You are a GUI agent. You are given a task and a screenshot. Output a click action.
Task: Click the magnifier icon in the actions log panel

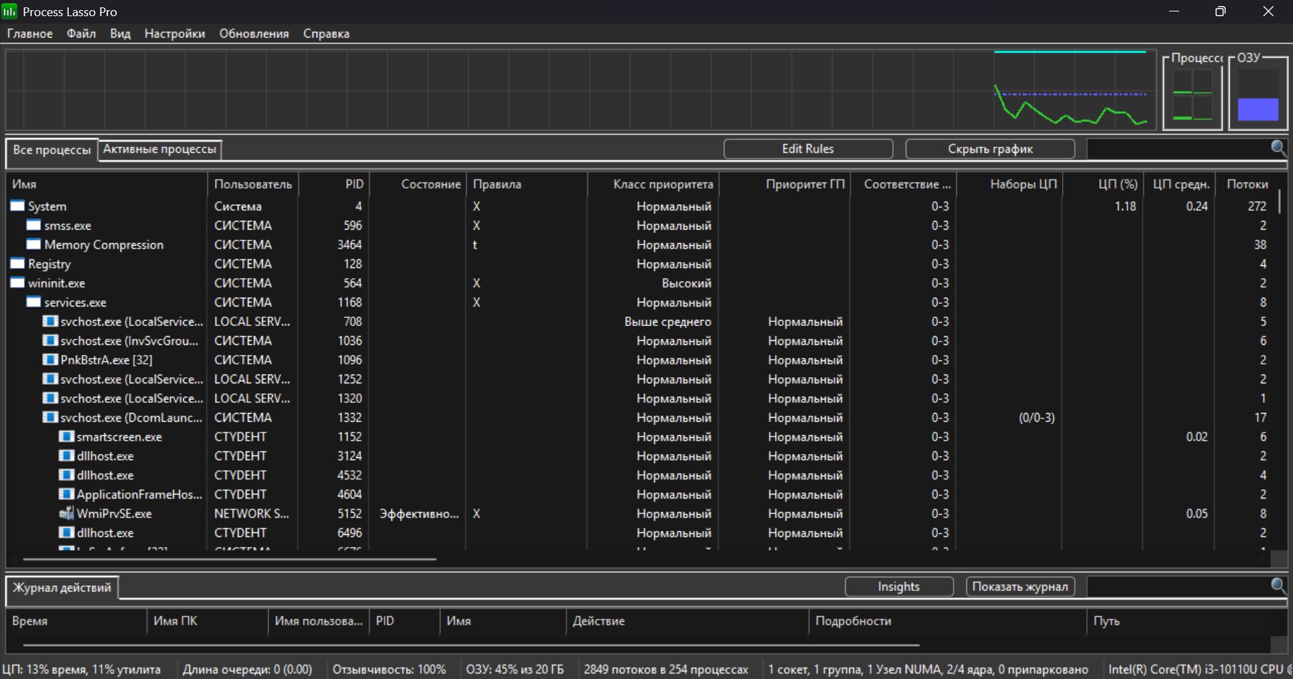pos(1278,585)
